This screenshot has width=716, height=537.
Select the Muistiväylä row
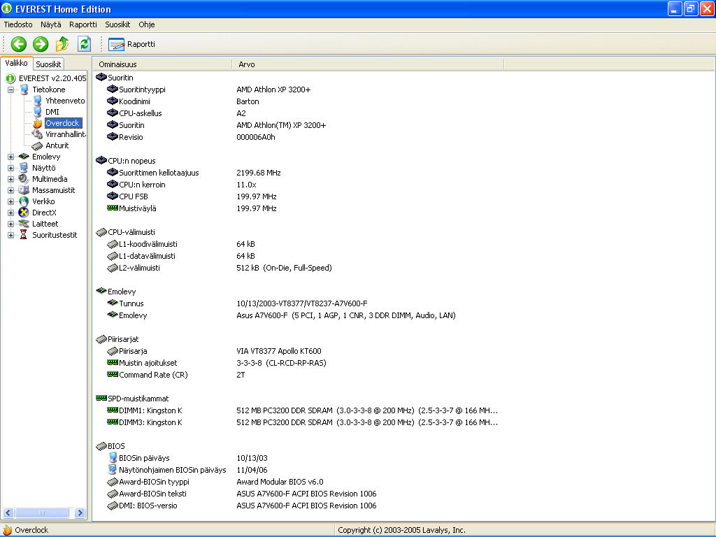click(x=403, y=208)
